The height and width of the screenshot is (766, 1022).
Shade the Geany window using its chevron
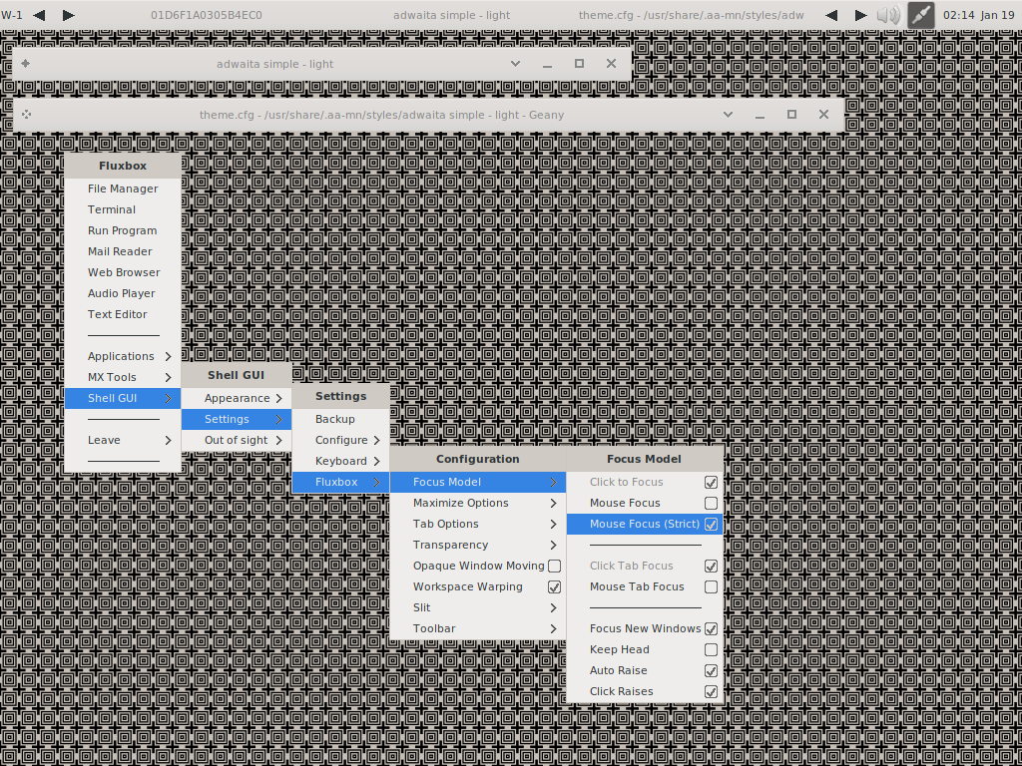[728, 114]
